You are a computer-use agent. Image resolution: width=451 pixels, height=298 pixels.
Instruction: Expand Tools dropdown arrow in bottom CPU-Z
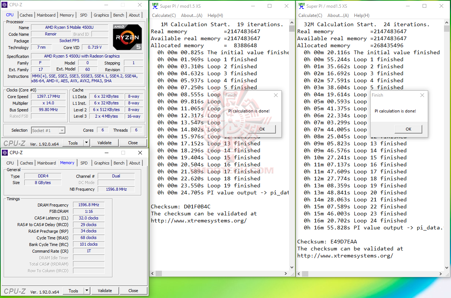click(x=87, y=291)
